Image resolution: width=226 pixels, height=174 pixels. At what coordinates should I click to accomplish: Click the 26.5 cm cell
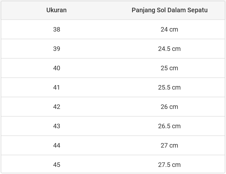(x=169, y=126)
